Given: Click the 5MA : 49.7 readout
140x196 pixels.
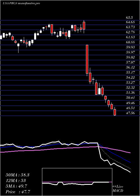Looking at the screenshot, I should [x=17, y=186].
